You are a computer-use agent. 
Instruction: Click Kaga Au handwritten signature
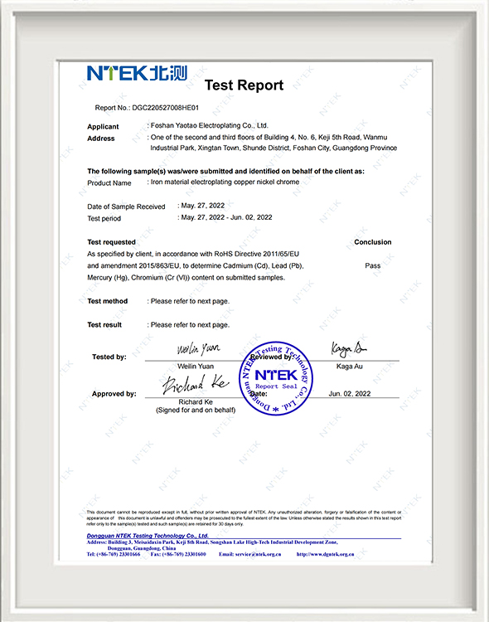tap(349, 348)
